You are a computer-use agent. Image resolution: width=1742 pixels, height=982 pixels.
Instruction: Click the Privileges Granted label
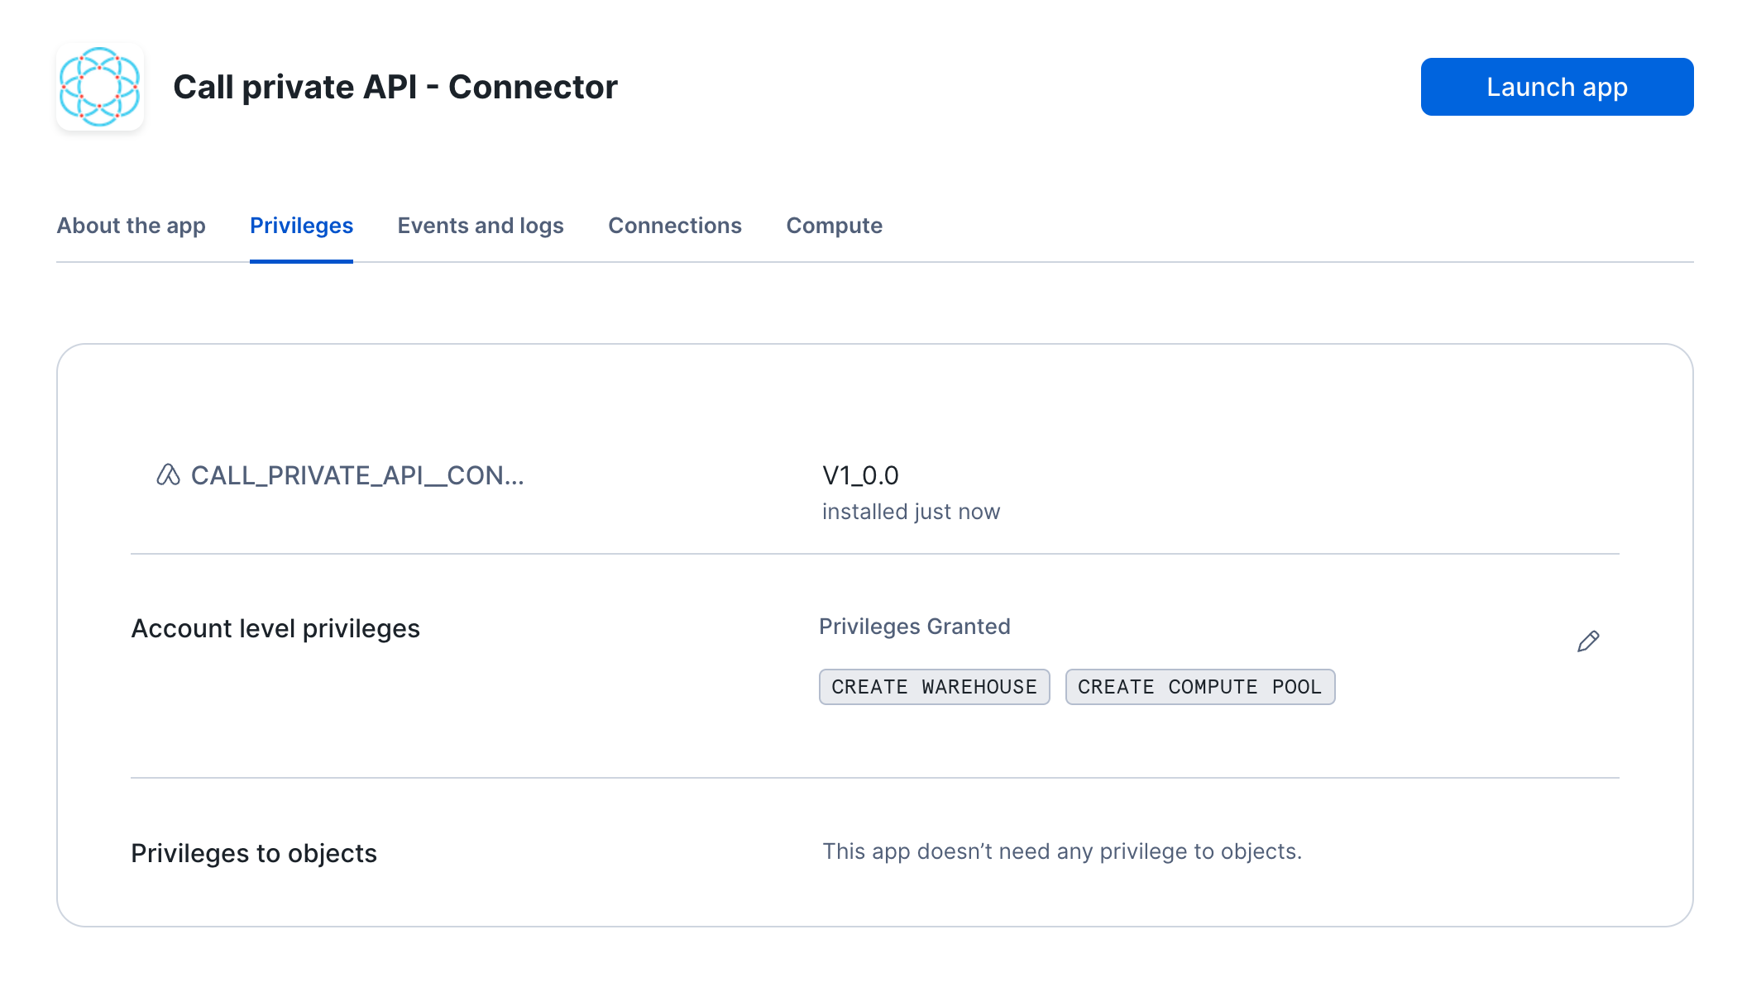(914, 627)
